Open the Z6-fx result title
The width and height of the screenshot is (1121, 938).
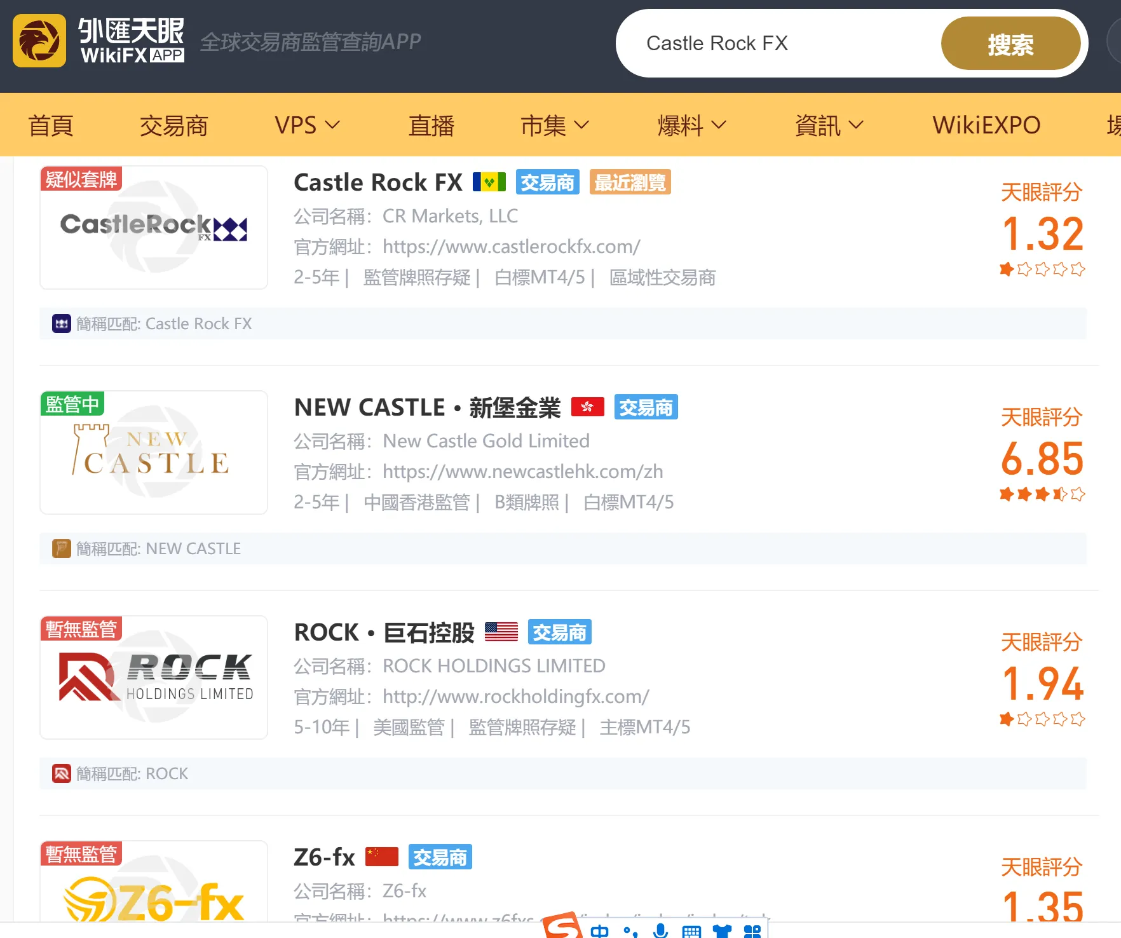324,857
